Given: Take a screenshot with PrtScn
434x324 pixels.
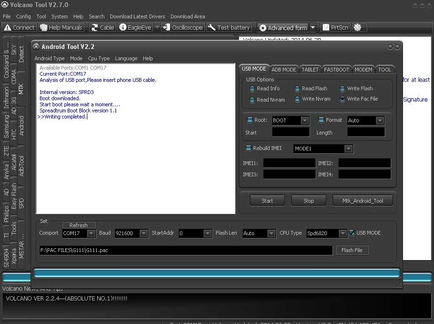Looking at the screenshot, I should point(335,28).
